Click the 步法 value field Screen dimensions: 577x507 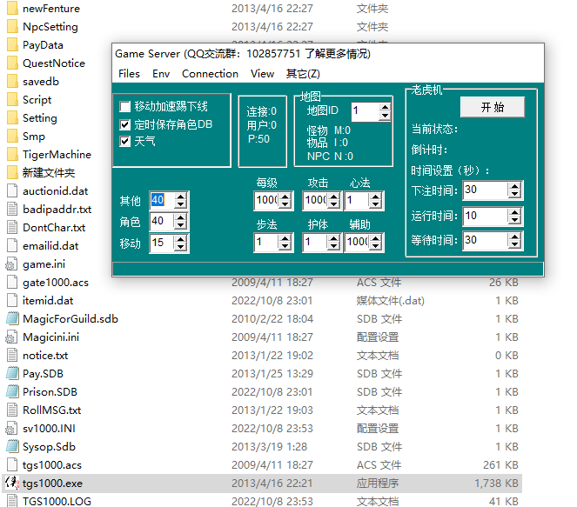(267, 243)
